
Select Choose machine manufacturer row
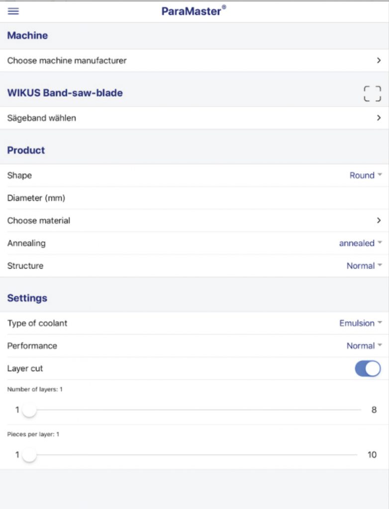coord(67,61)
